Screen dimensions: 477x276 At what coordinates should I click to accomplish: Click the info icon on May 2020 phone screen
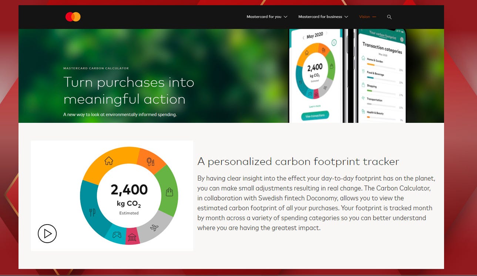click(x=334, y=43)
